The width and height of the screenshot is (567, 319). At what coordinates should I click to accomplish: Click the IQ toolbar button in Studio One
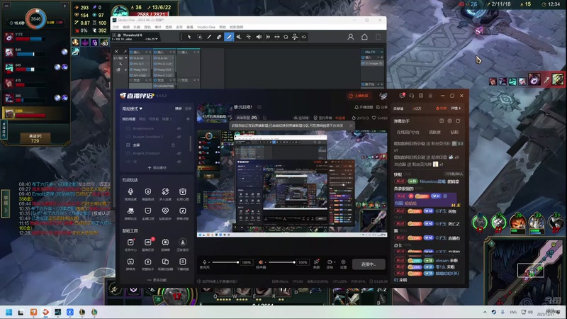point(304,37)
